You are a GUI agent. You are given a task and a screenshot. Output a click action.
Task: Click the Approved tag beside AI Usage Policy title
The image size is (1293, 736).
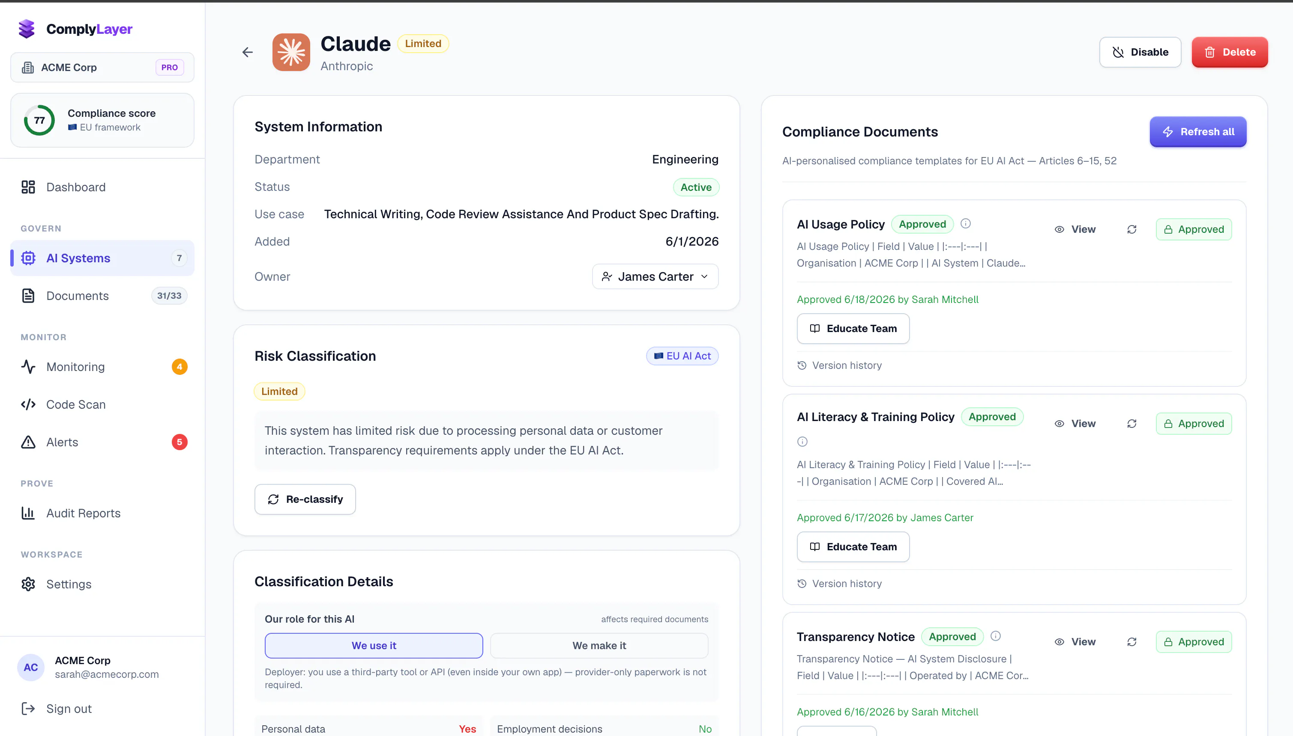(922, 224)
